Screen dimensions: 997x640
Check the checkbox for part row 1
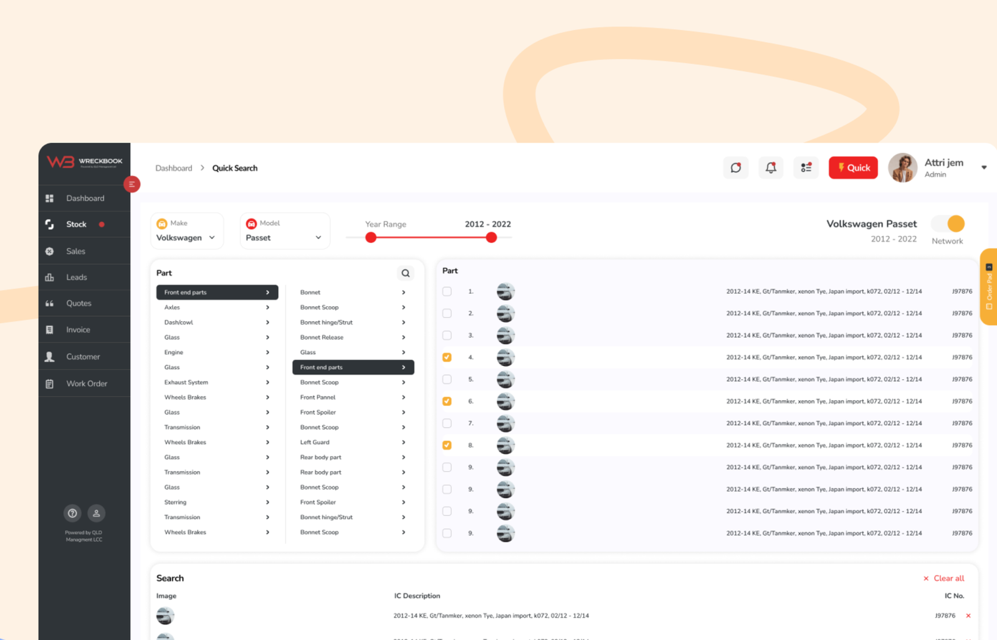(x=447, y=291)
